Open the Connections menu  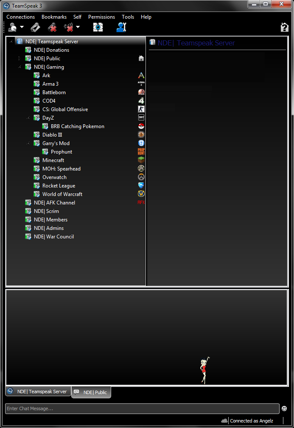point(21,17)
